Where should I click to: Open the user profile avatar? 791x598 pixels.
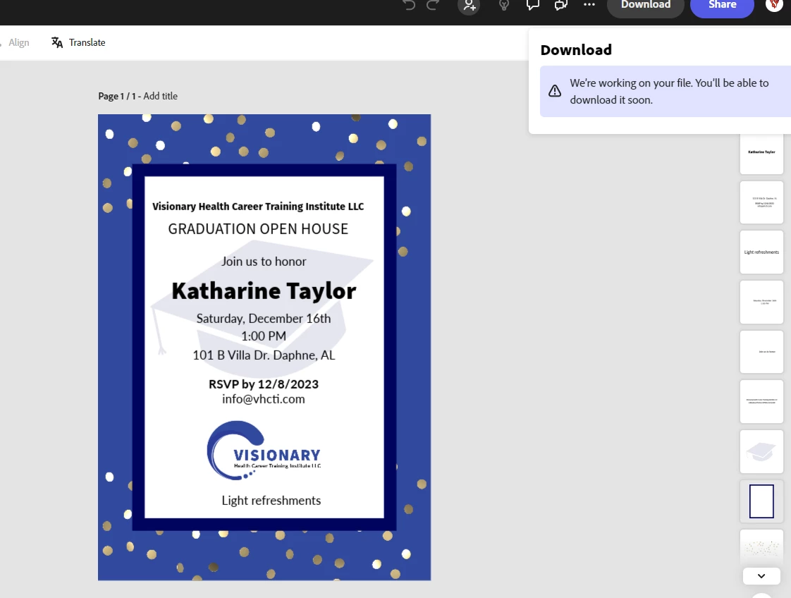(774, 5)
